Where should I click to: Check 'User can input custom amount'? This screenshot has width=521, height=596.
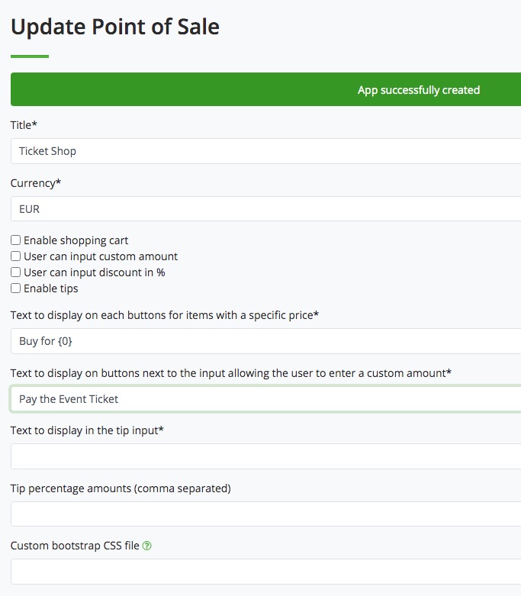(15, 256)
